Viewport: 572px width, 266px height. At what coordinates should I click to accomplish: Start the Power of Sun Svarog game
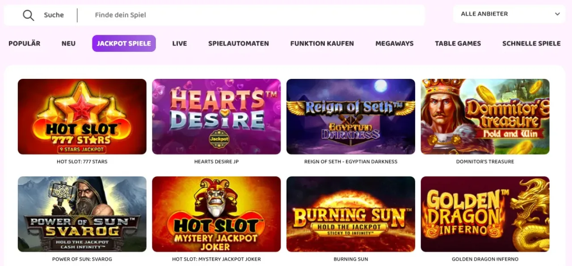coord(82,214)
